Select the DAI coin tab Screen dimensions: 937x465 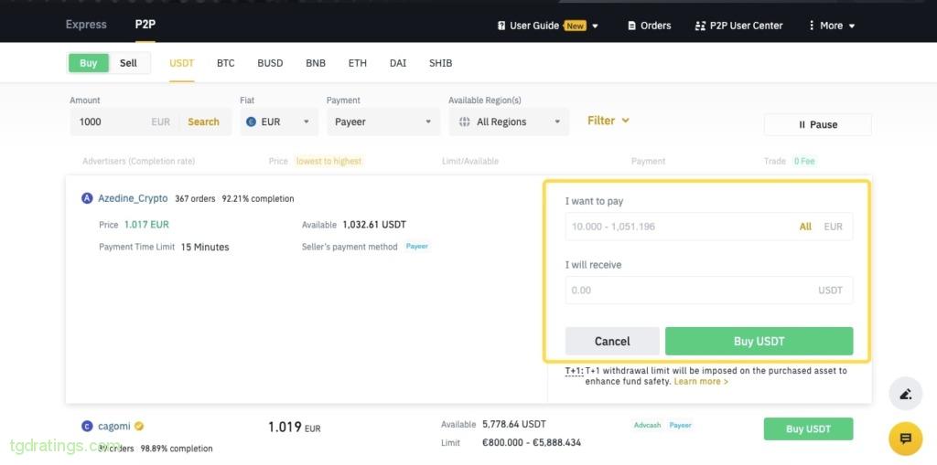click(x=398, y=63)
